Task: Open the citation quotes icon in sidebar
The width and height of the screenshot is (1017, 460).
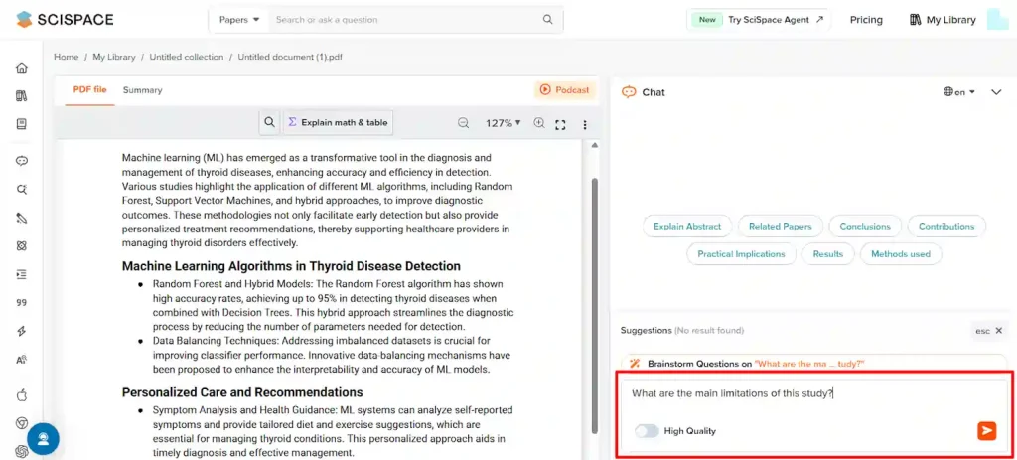Action: 22,302
